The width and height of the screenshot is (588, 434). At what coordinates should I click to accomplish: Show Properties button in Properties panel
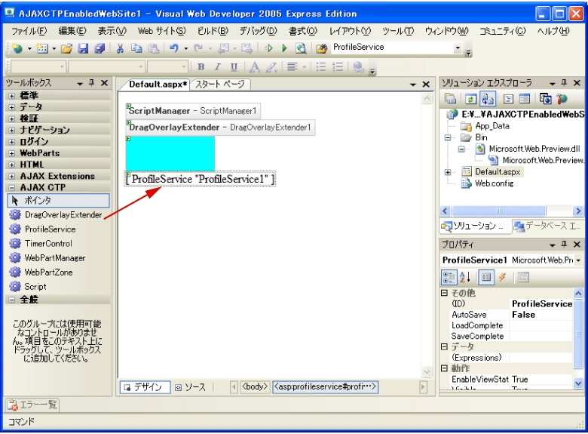click(x=486, y=278)
